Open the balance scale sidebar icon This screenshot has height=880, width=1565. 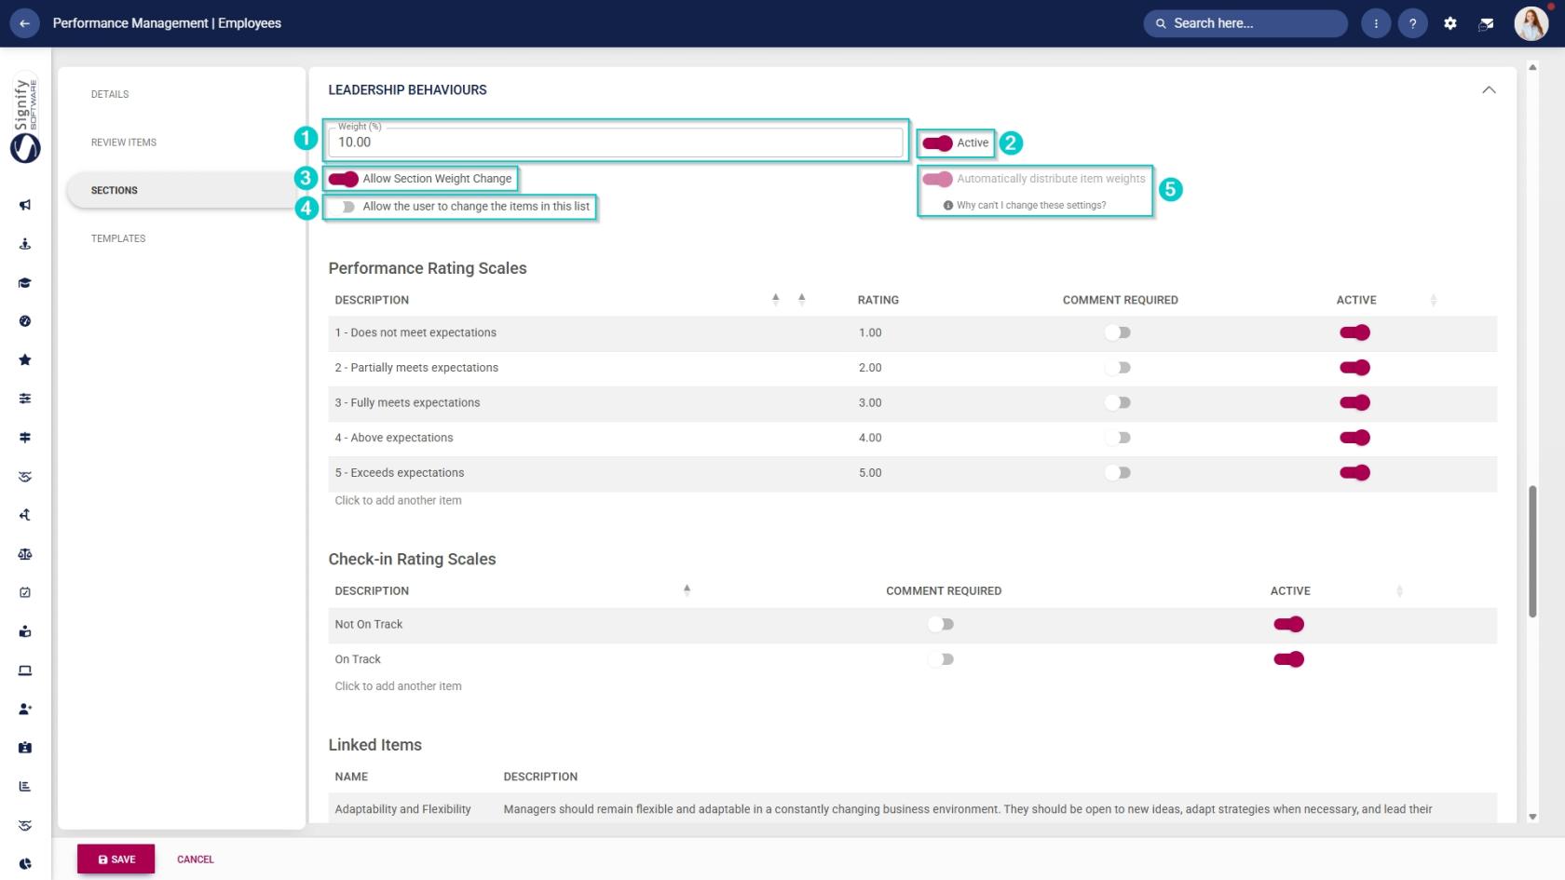(x=25, y=554)
